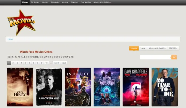Select the Popular filter tab
Image resolution: width=186 pixels, height=108 pixels.
[x=134, y=48]
